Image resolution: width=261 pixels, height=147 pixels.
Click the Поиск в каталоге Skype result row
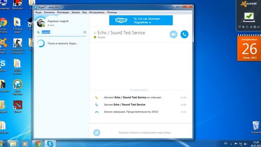(x=62, y=43)
